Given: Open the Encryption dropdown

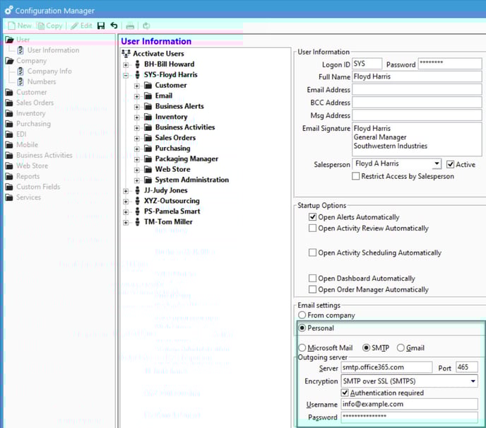Looking at the screenshot, I should click(x=473, y=381).
